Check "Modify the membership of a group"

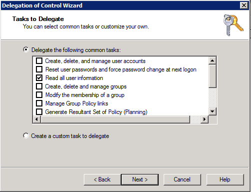point(39,95)
